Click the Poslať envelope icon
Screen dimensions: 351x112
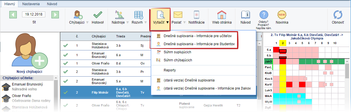tap(178, 15)
